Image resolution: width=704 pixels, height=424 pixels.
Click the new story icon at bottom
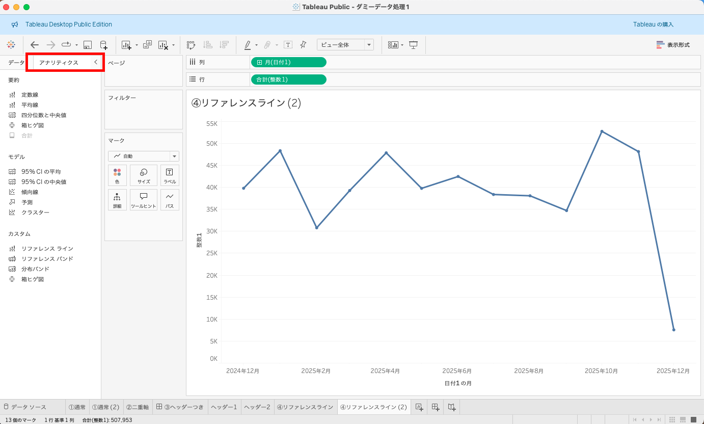(x=452, y=407)
